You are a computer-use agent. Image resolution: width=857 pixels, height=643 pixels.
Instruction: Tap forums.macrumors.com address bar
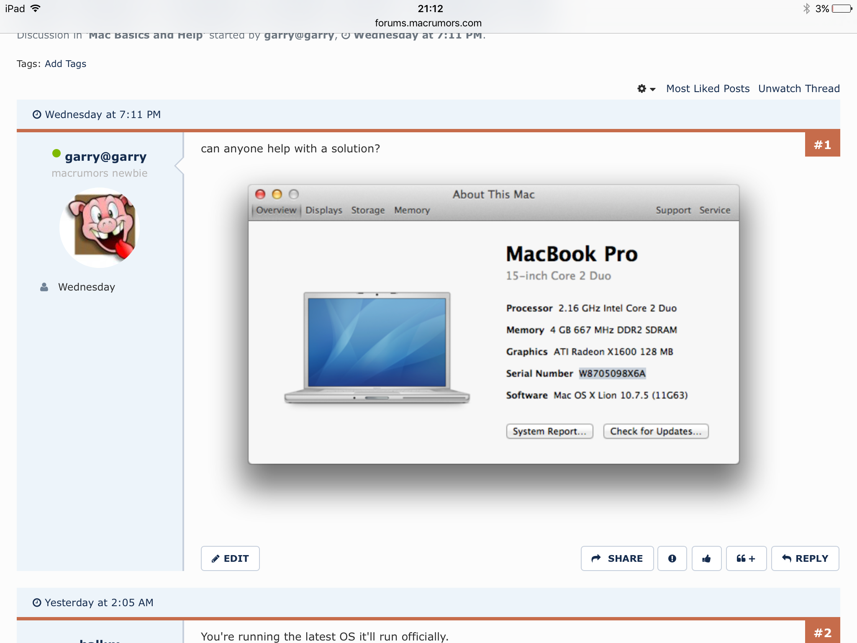point(428,23)
